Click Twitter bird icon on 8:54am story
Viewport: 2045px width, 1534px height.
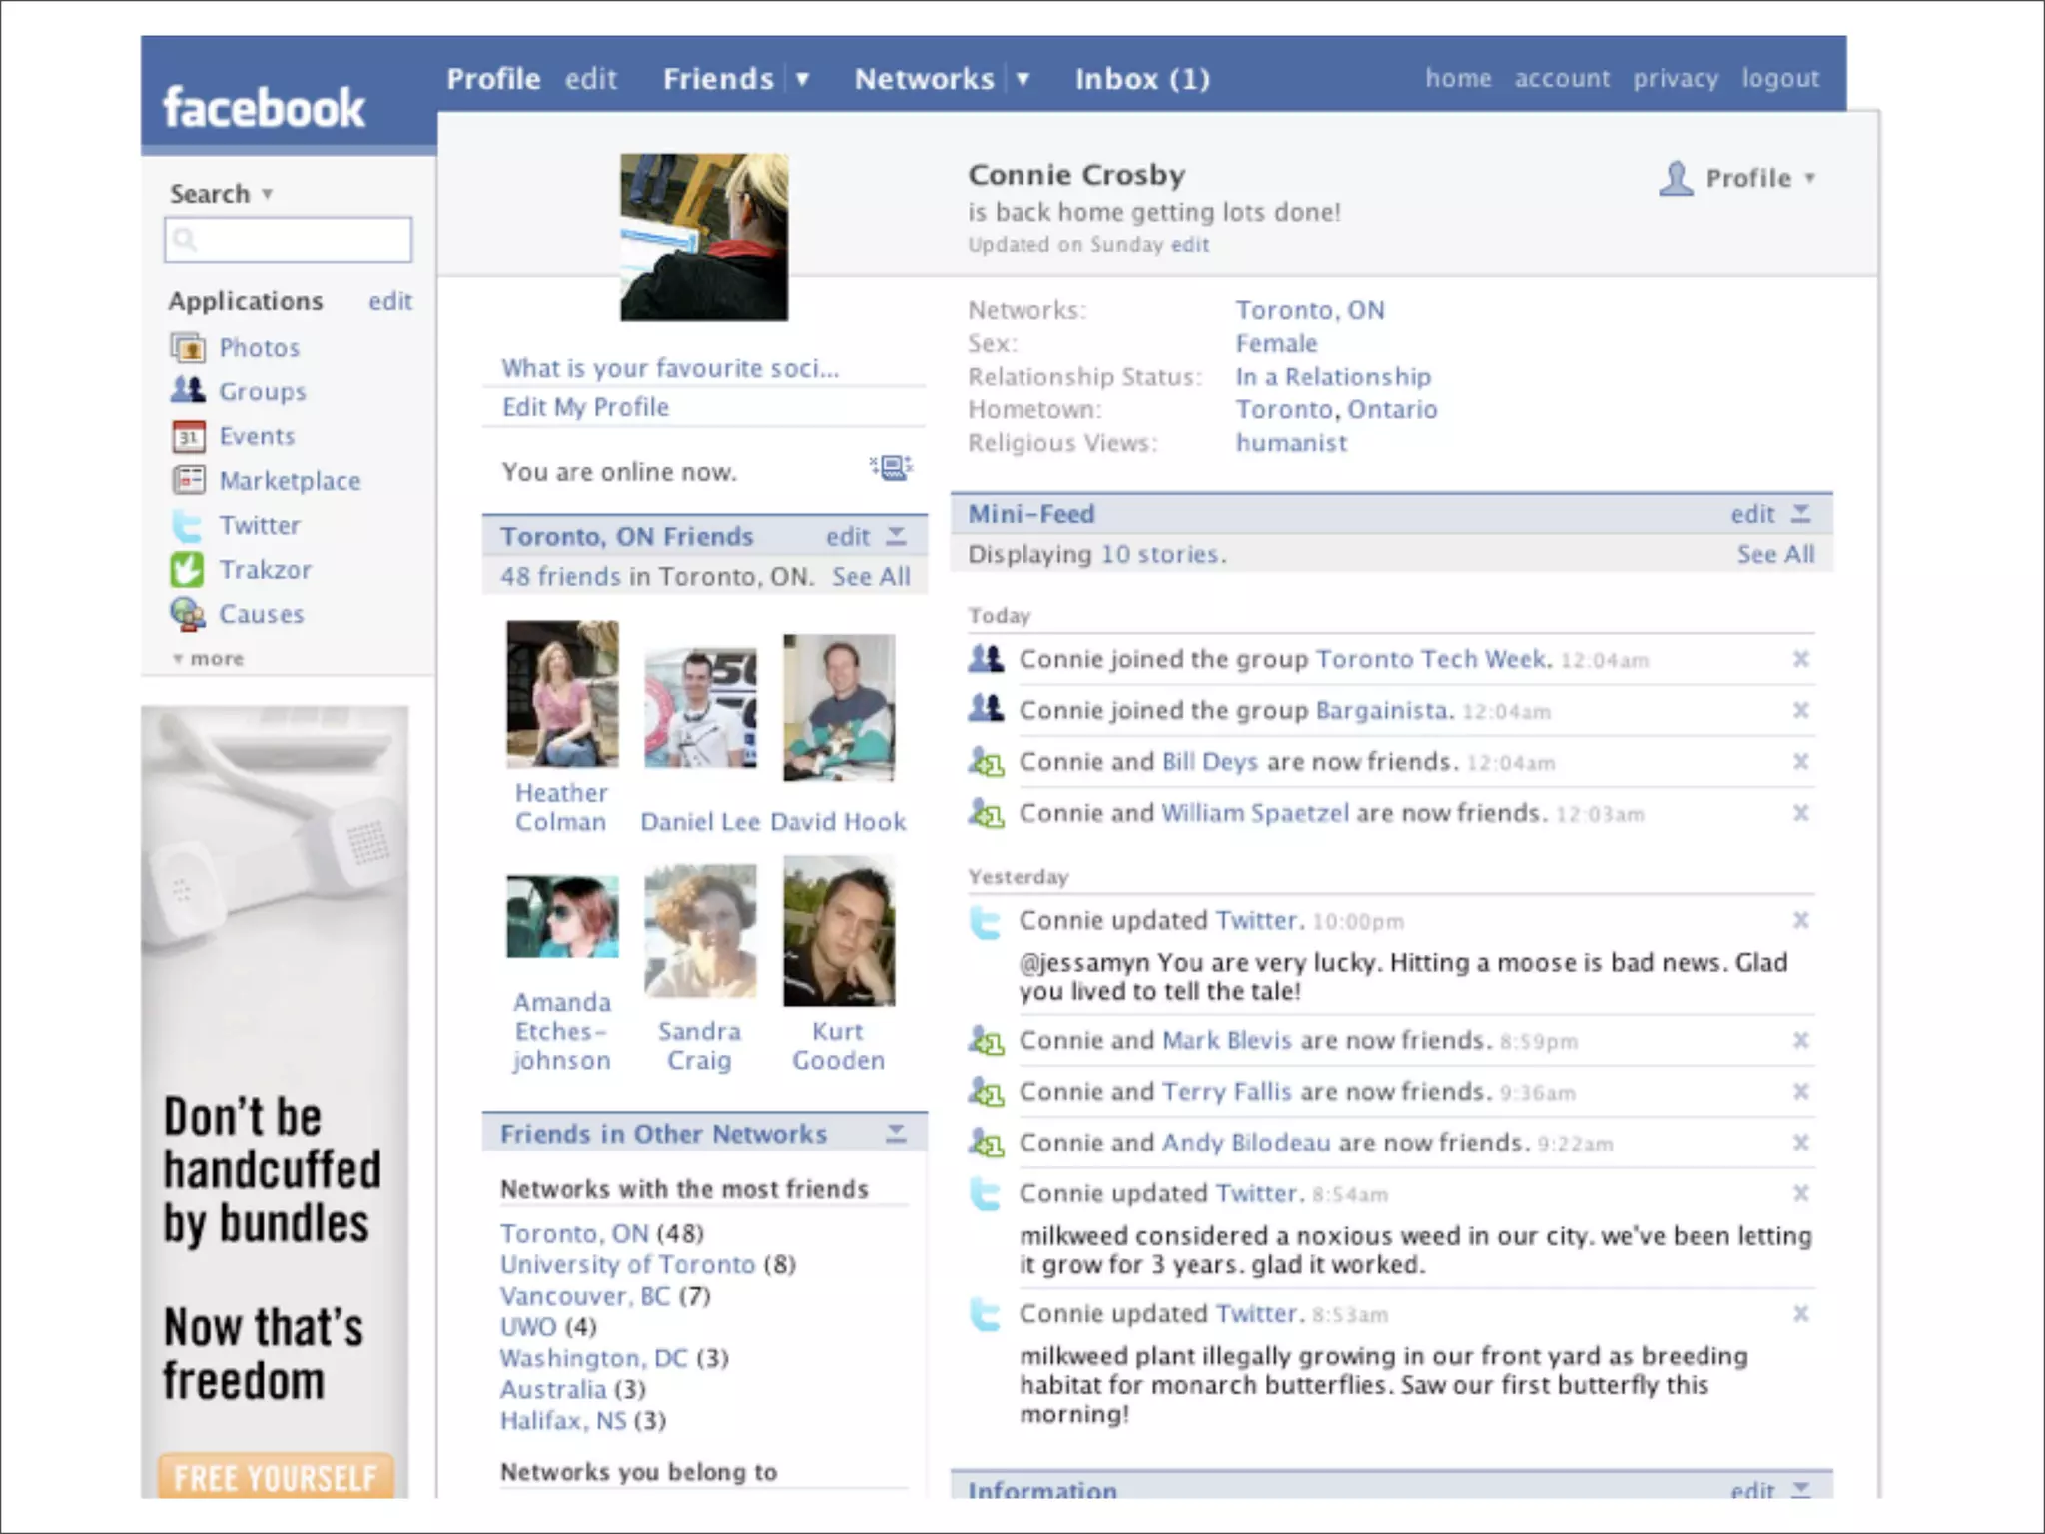point(986,1194)
